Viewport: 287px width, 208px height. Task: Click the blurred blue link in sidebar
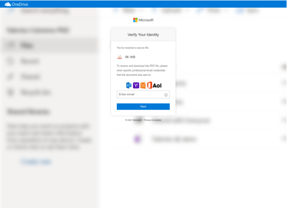point(36,162)
